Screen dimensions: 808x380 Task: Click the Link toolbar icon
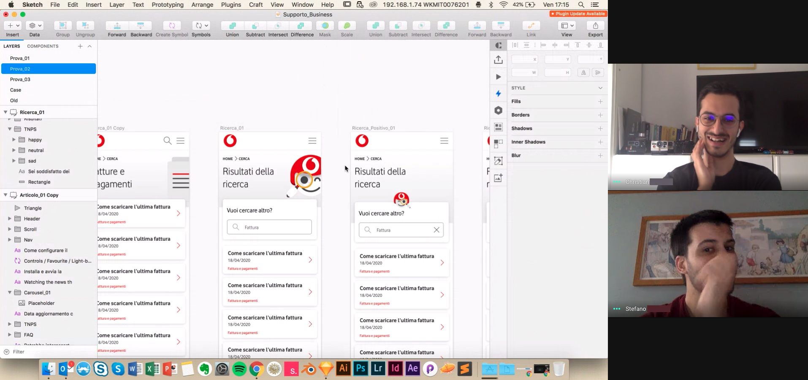point(531,26)
